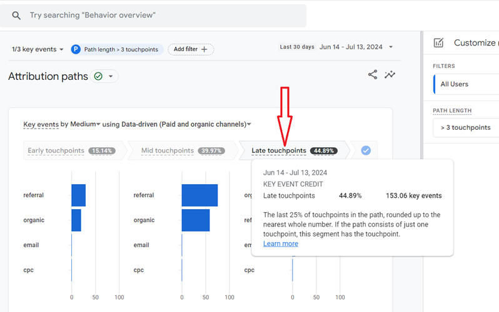Select the Mid touchpoints segment
This screenshot has height=312, width=499.
click(x=183, y=150)
